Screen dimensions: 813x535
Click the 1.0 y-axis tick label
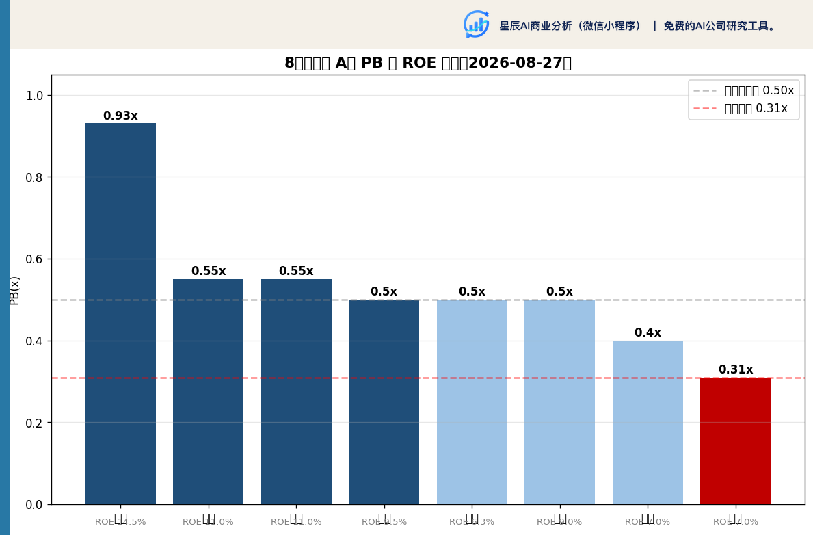(x=35, y=96)
